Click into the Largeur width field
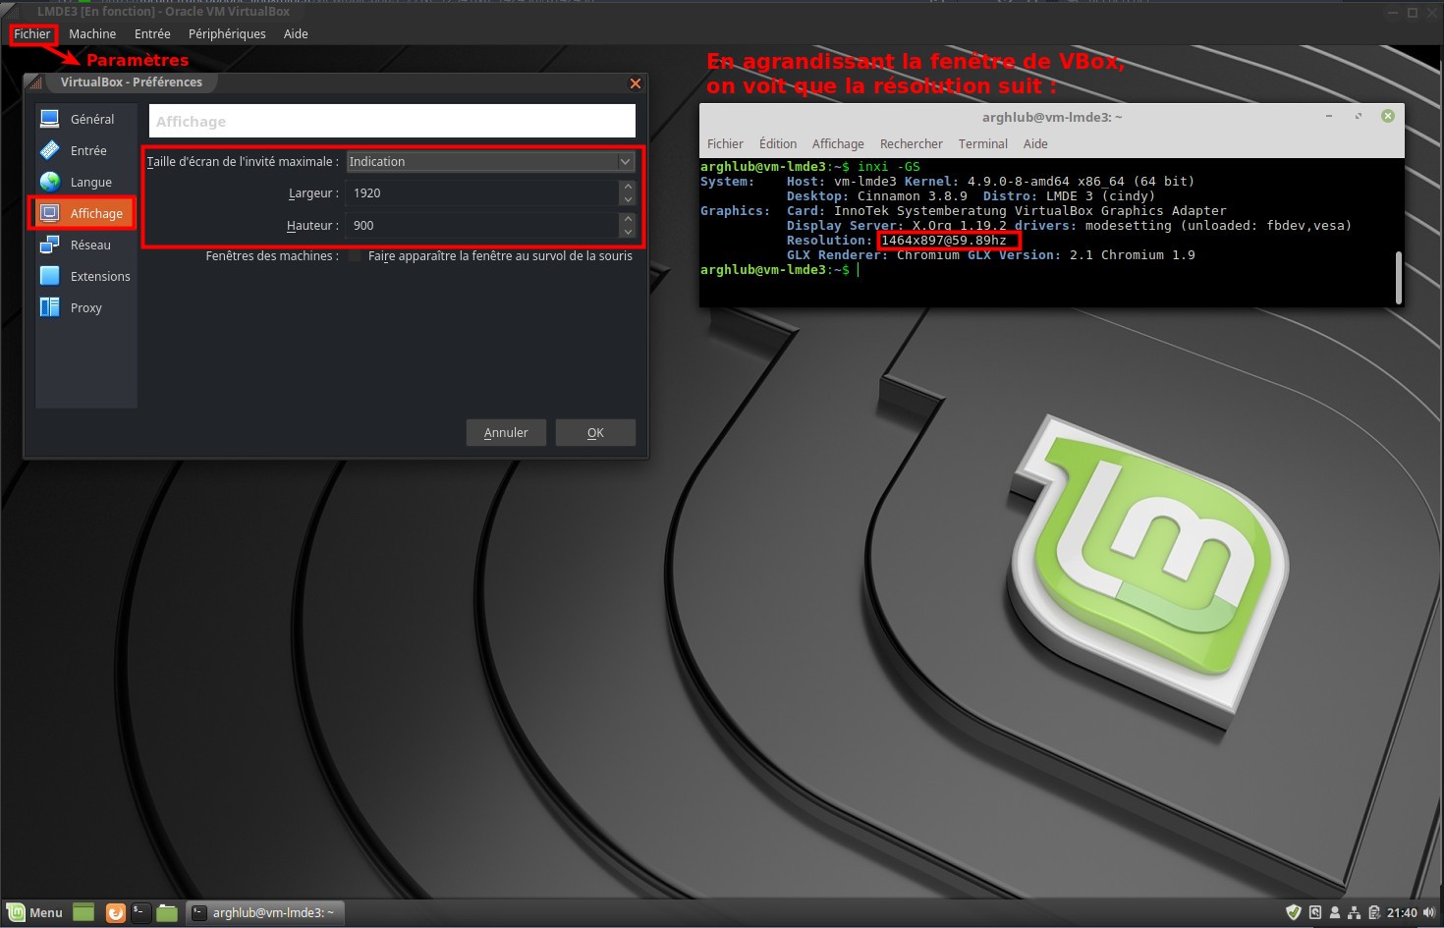 click(x=481, y=193)
